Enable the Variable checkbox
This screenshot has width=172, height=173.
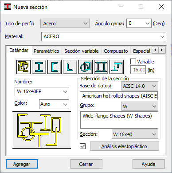(133, 62)
